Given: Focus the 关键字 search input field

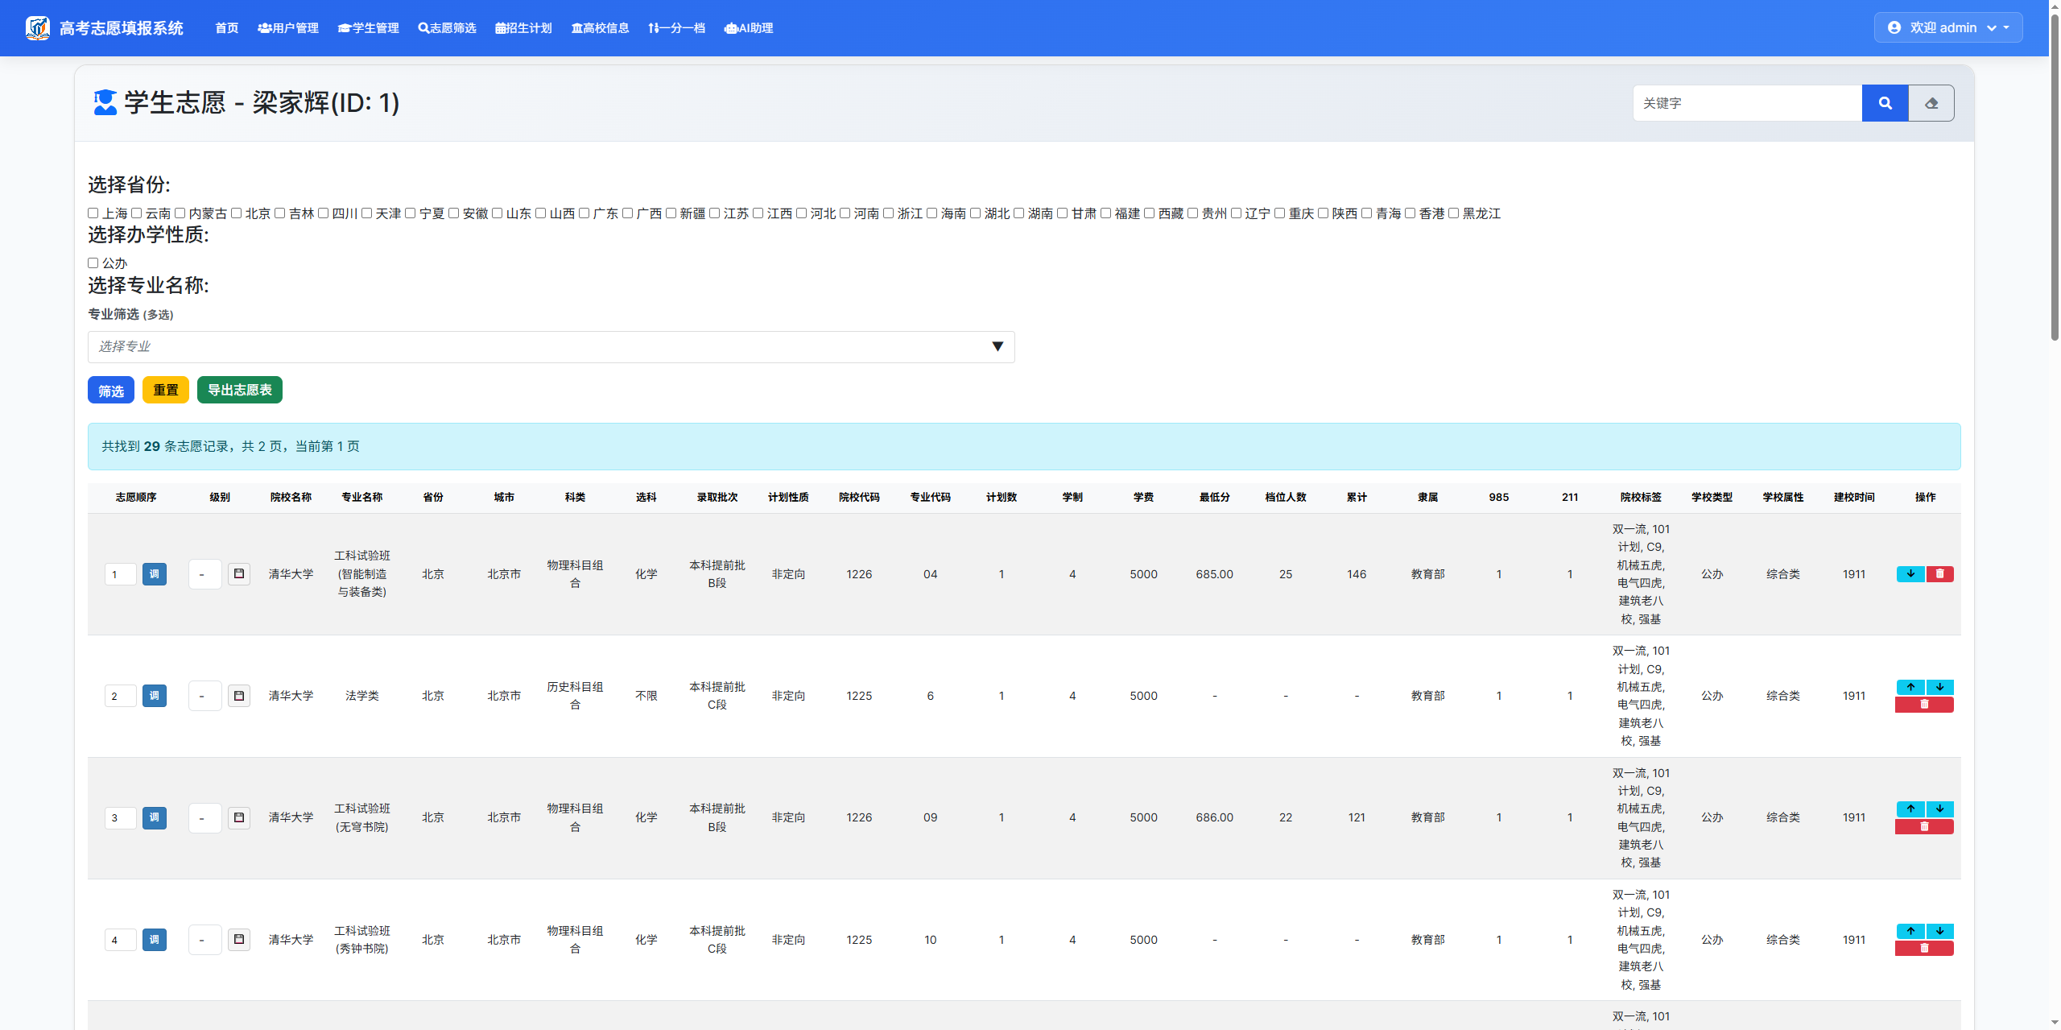Looking at the screenshot, I should 1747,103.
